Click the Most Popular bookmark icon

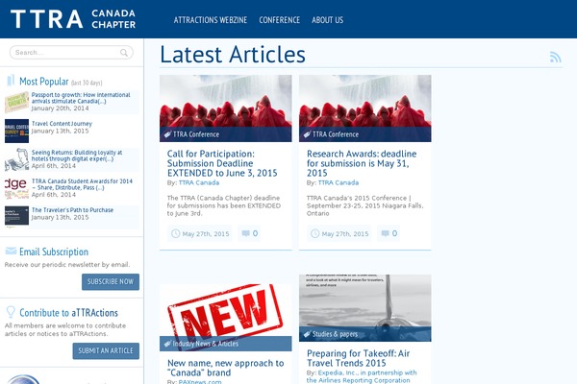click(11, 80)
